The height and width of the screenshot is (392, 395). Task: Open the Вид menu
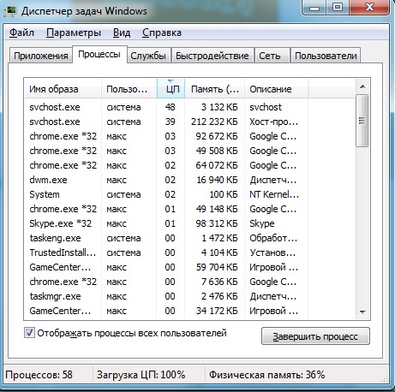click(122, 33)
